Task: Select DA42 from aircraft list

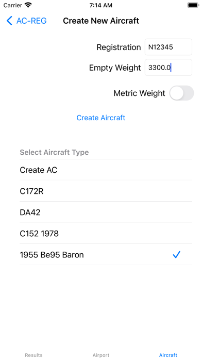Action: tap(106, 212)
